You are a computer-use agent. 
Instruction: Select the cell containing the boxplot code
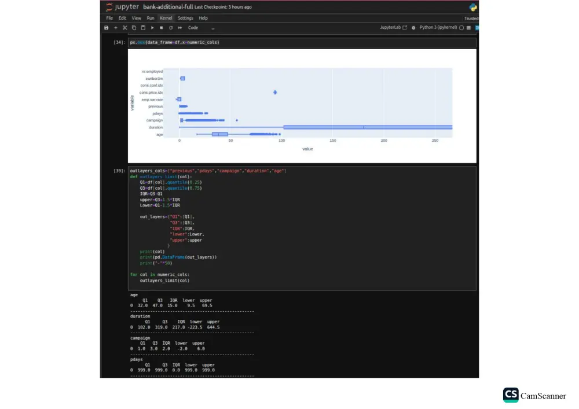point(174,42)
